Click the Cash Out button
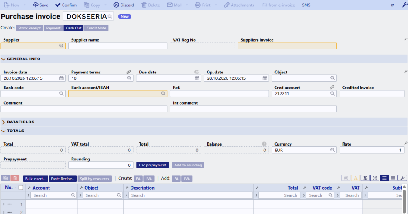This screenshot has height=214, width=408. (x=73, y=28)
